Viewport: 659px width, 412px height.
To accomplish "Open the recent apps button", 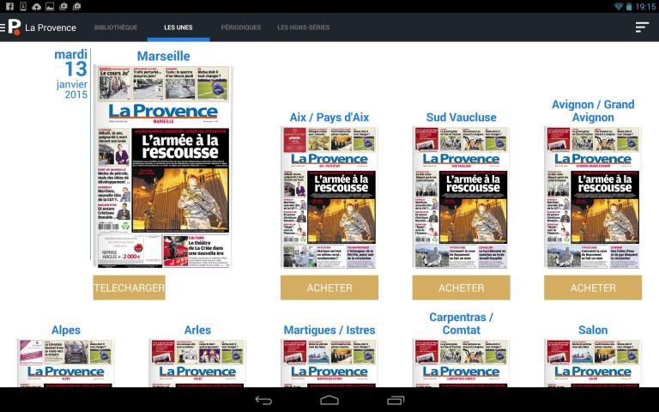I will (396, 400).
